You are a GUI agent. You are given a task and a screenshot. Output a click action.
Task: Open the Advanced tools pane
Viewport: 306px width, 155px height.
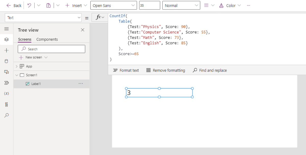pos(7,104)
